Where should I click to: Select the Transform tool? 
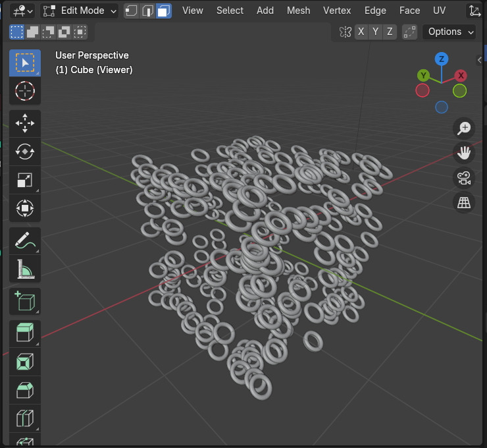click(25, 208)
